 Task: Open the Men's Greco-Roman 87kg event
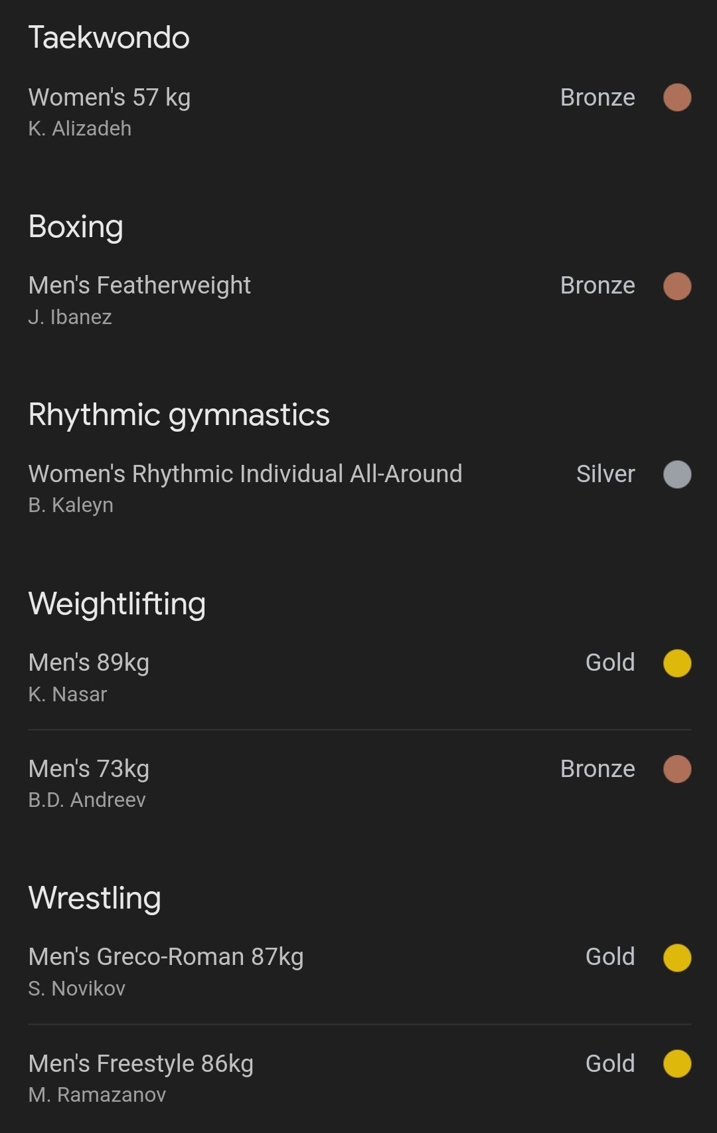[166, 957]
